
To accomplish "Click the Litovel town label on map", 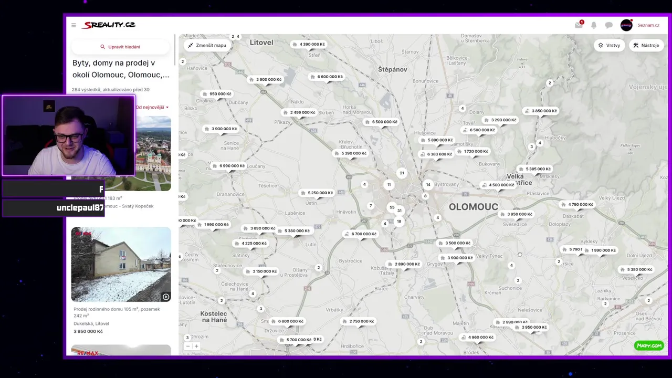I will click(x=261, y=42).
